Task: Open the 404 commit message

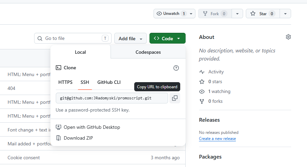Action: (11, 88)
